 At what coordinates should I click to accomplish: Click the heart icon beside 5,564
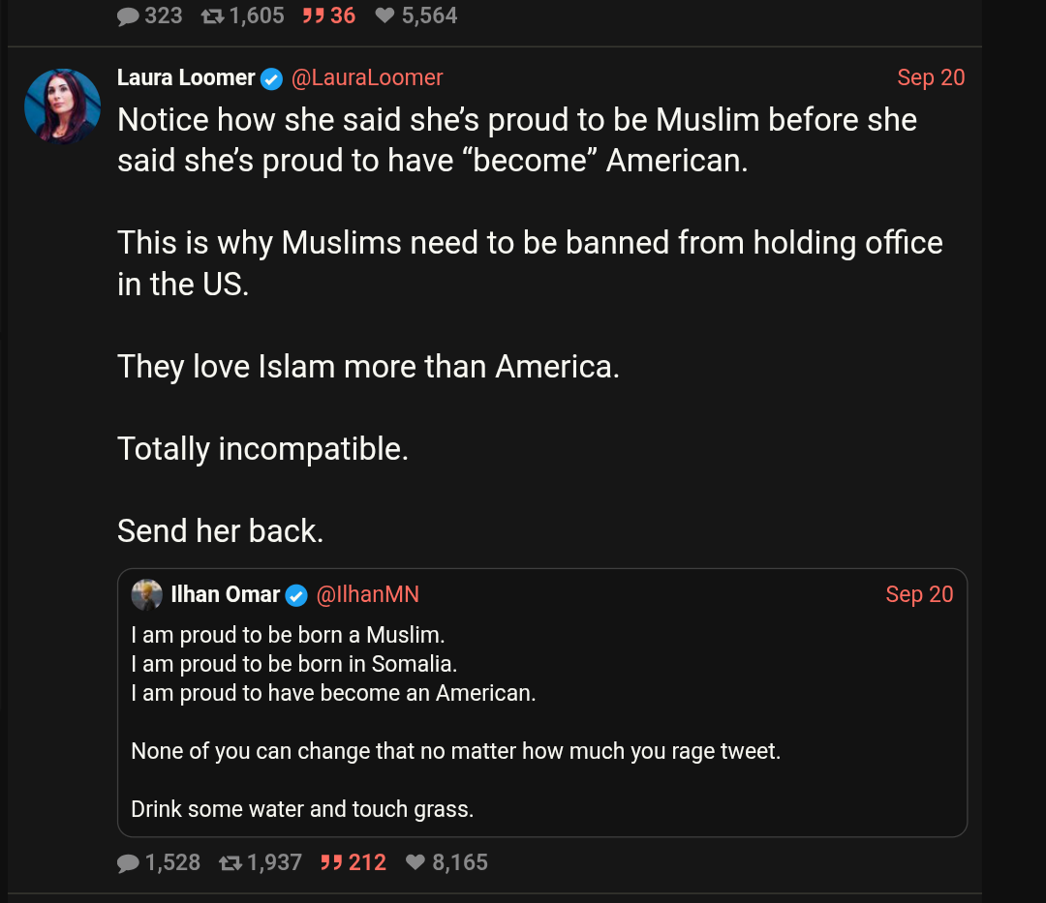[x=385, y=16]
